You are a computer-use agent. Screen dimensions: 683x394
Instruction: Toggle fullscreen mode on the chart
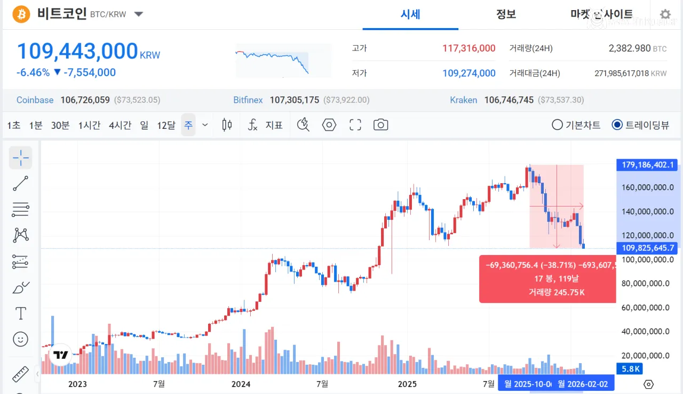click(355, 125)
